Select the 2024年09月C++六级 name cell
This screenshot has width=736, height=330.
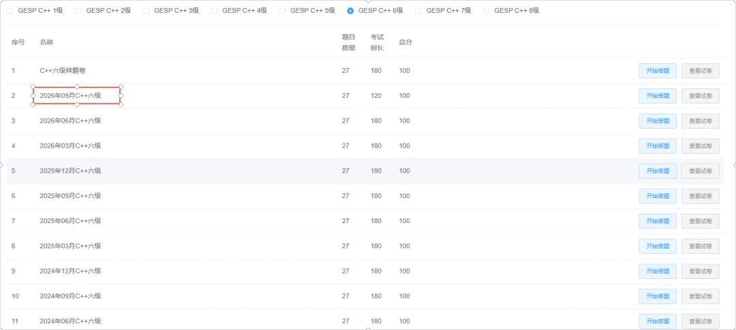(70, 296)
